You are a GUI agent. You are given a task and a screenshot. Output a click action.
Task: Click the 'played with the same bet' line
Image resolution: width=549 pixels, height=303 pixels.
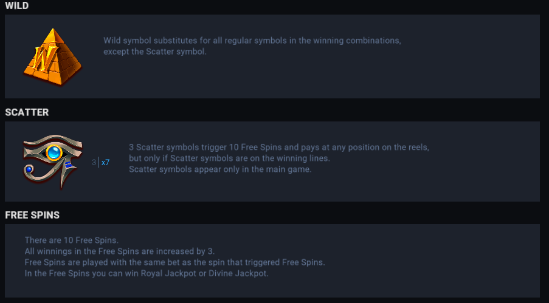(x=174, y=262)
